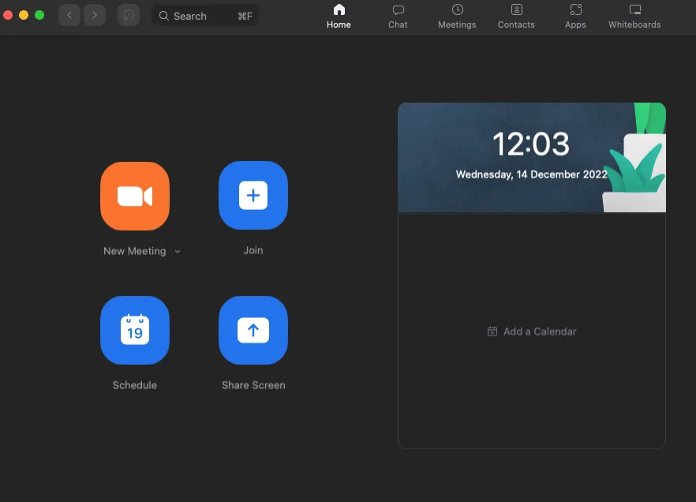The height and width of the screenshot is (502, 696).
Task: Expand the New Meeting options chevron
Action: tap(178, 251)
